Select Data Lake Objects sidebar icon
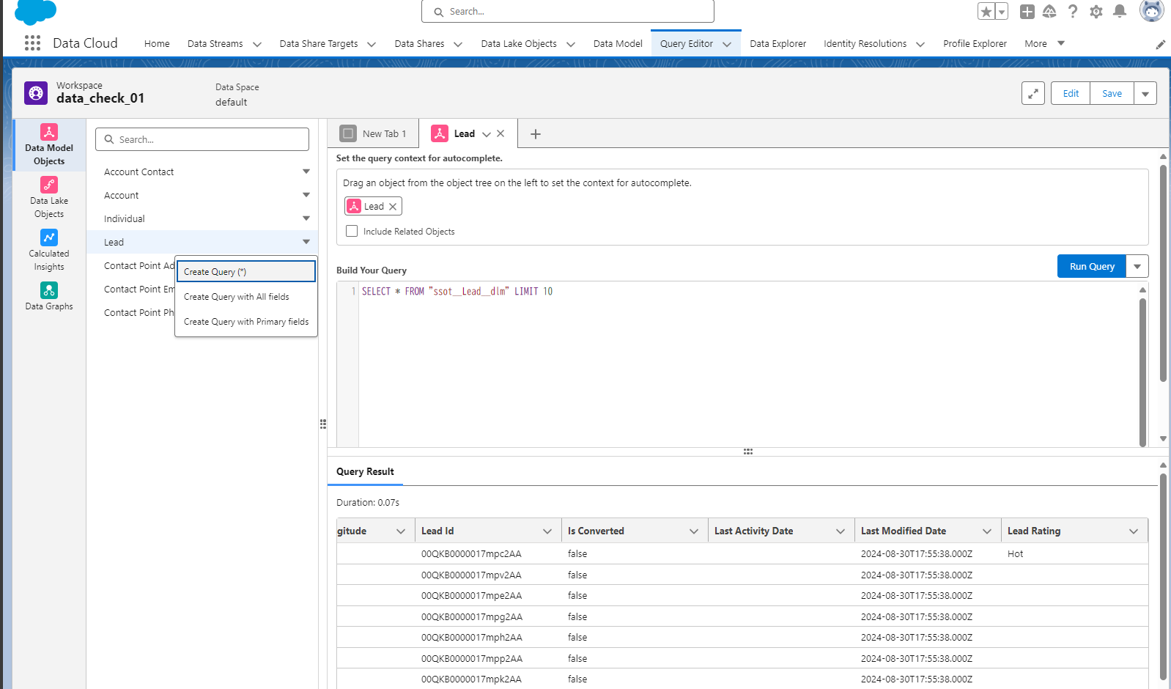Viewport: 1171px width, 689px height. pyautogui.click(x=49, y=198)
